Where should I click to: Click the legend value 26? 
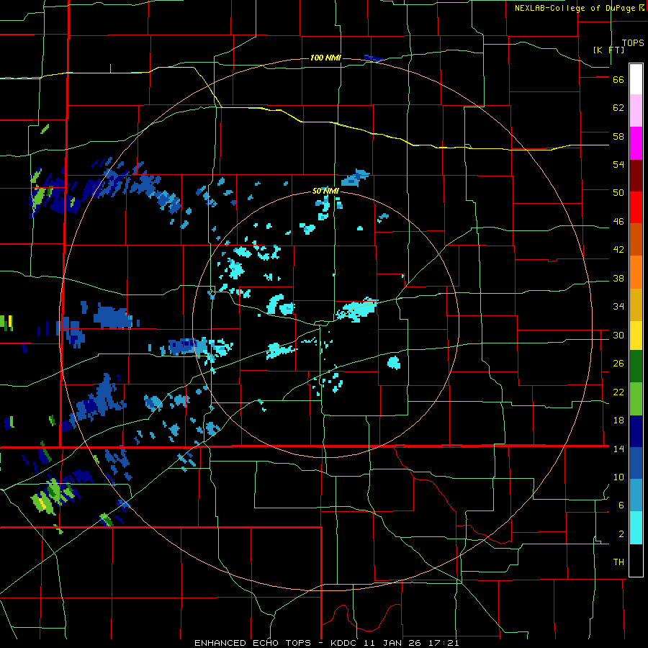point(618,364)
